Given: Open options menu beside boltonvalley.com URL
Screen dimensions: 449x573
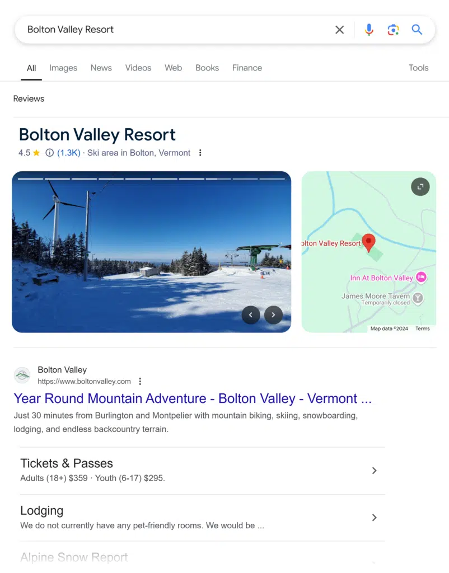Looking at the screenshot, I should [x=140, y=382].
